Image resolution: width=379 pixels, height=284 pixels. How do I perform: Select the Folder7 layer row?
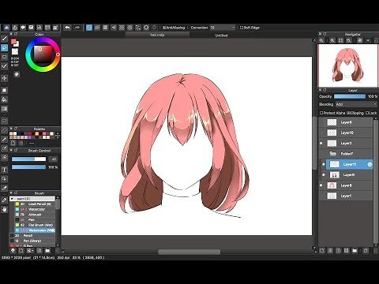(x=346, y=154)
